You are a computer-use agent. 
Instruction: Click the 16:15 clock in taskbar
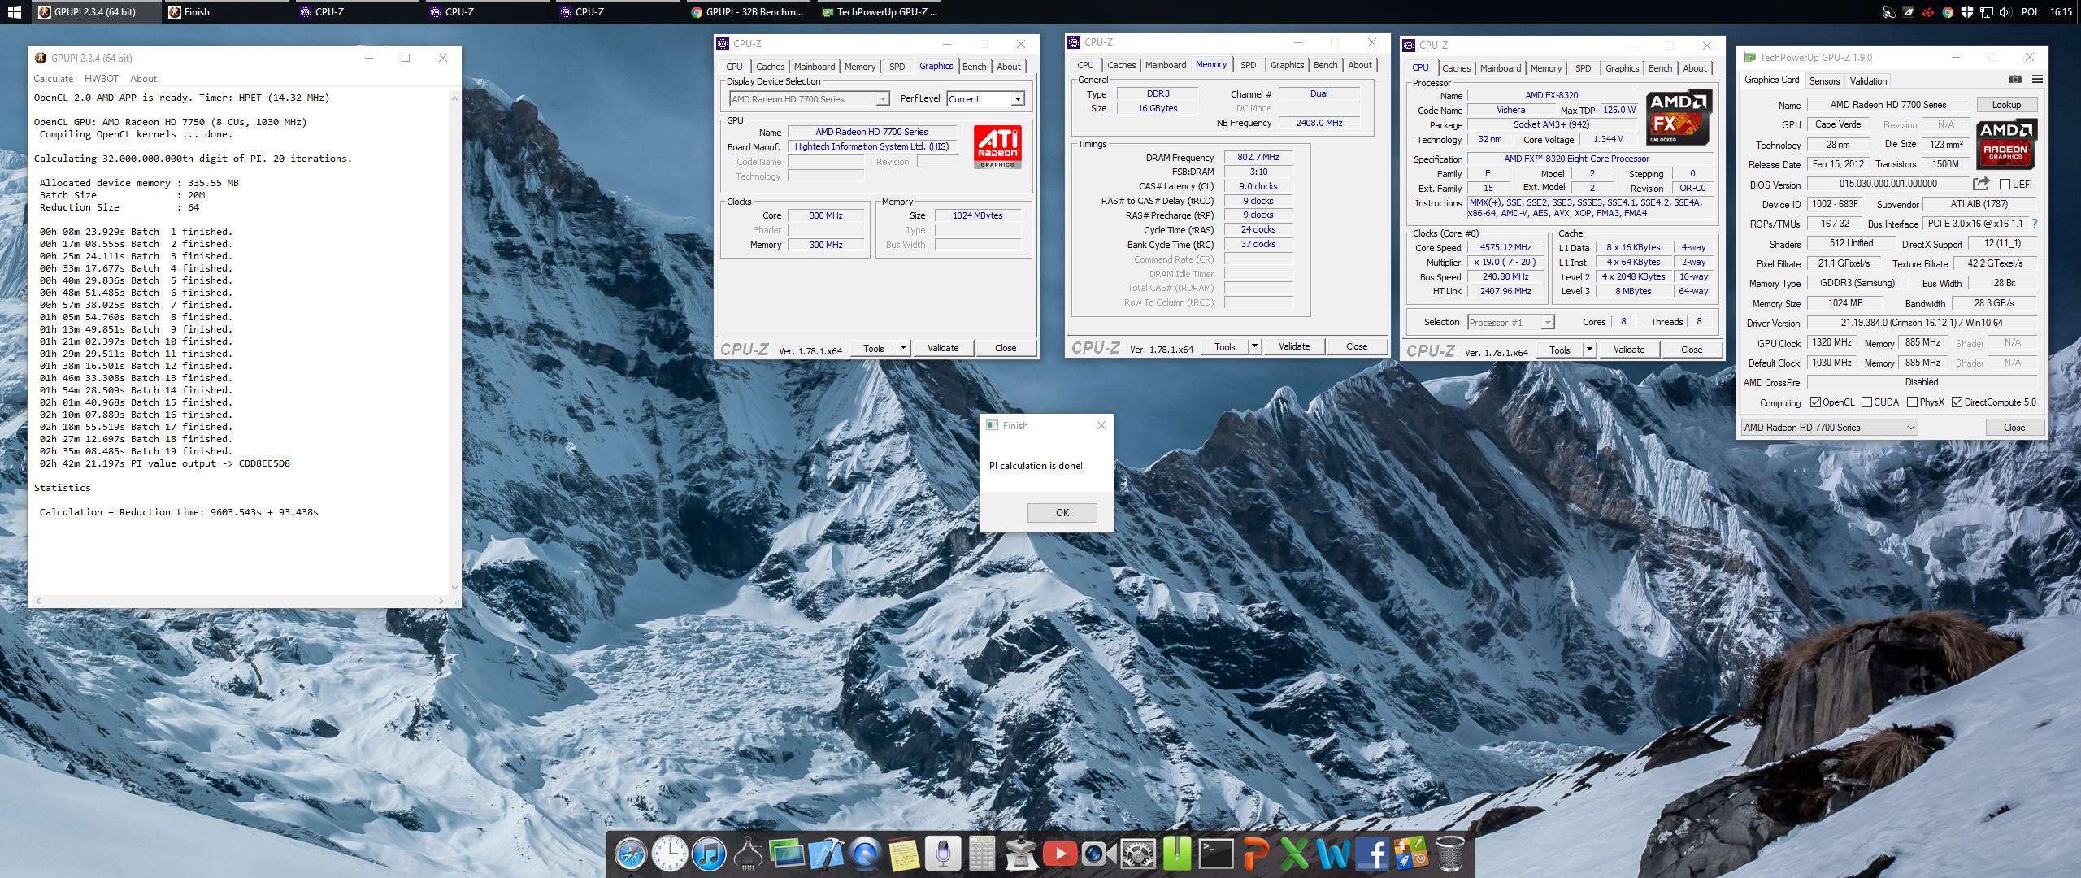tap(2061, 11)
